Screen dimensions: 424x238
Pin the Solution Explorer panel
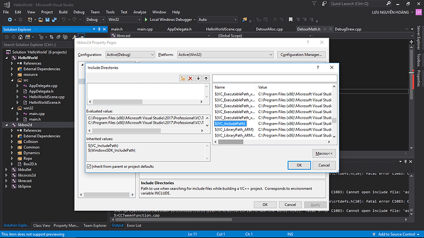(x=99, y=30)
